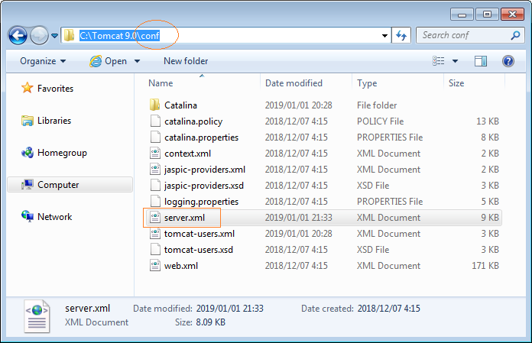Select the jaspic-providers.xsd file
This screenshot has height=343, width=532.
click(x=204, y=186)
